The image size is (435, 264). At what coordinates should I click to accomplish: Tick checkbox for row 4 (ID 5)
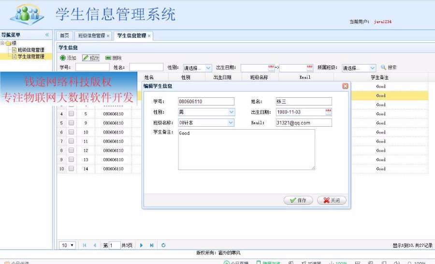click(72, 114)
